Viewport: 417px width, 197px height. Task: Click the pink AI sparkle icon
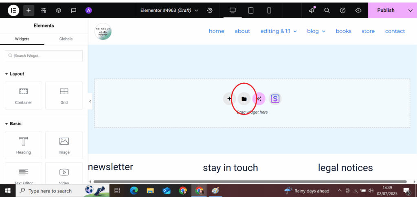pyautogui.click(x=259, y=99)
